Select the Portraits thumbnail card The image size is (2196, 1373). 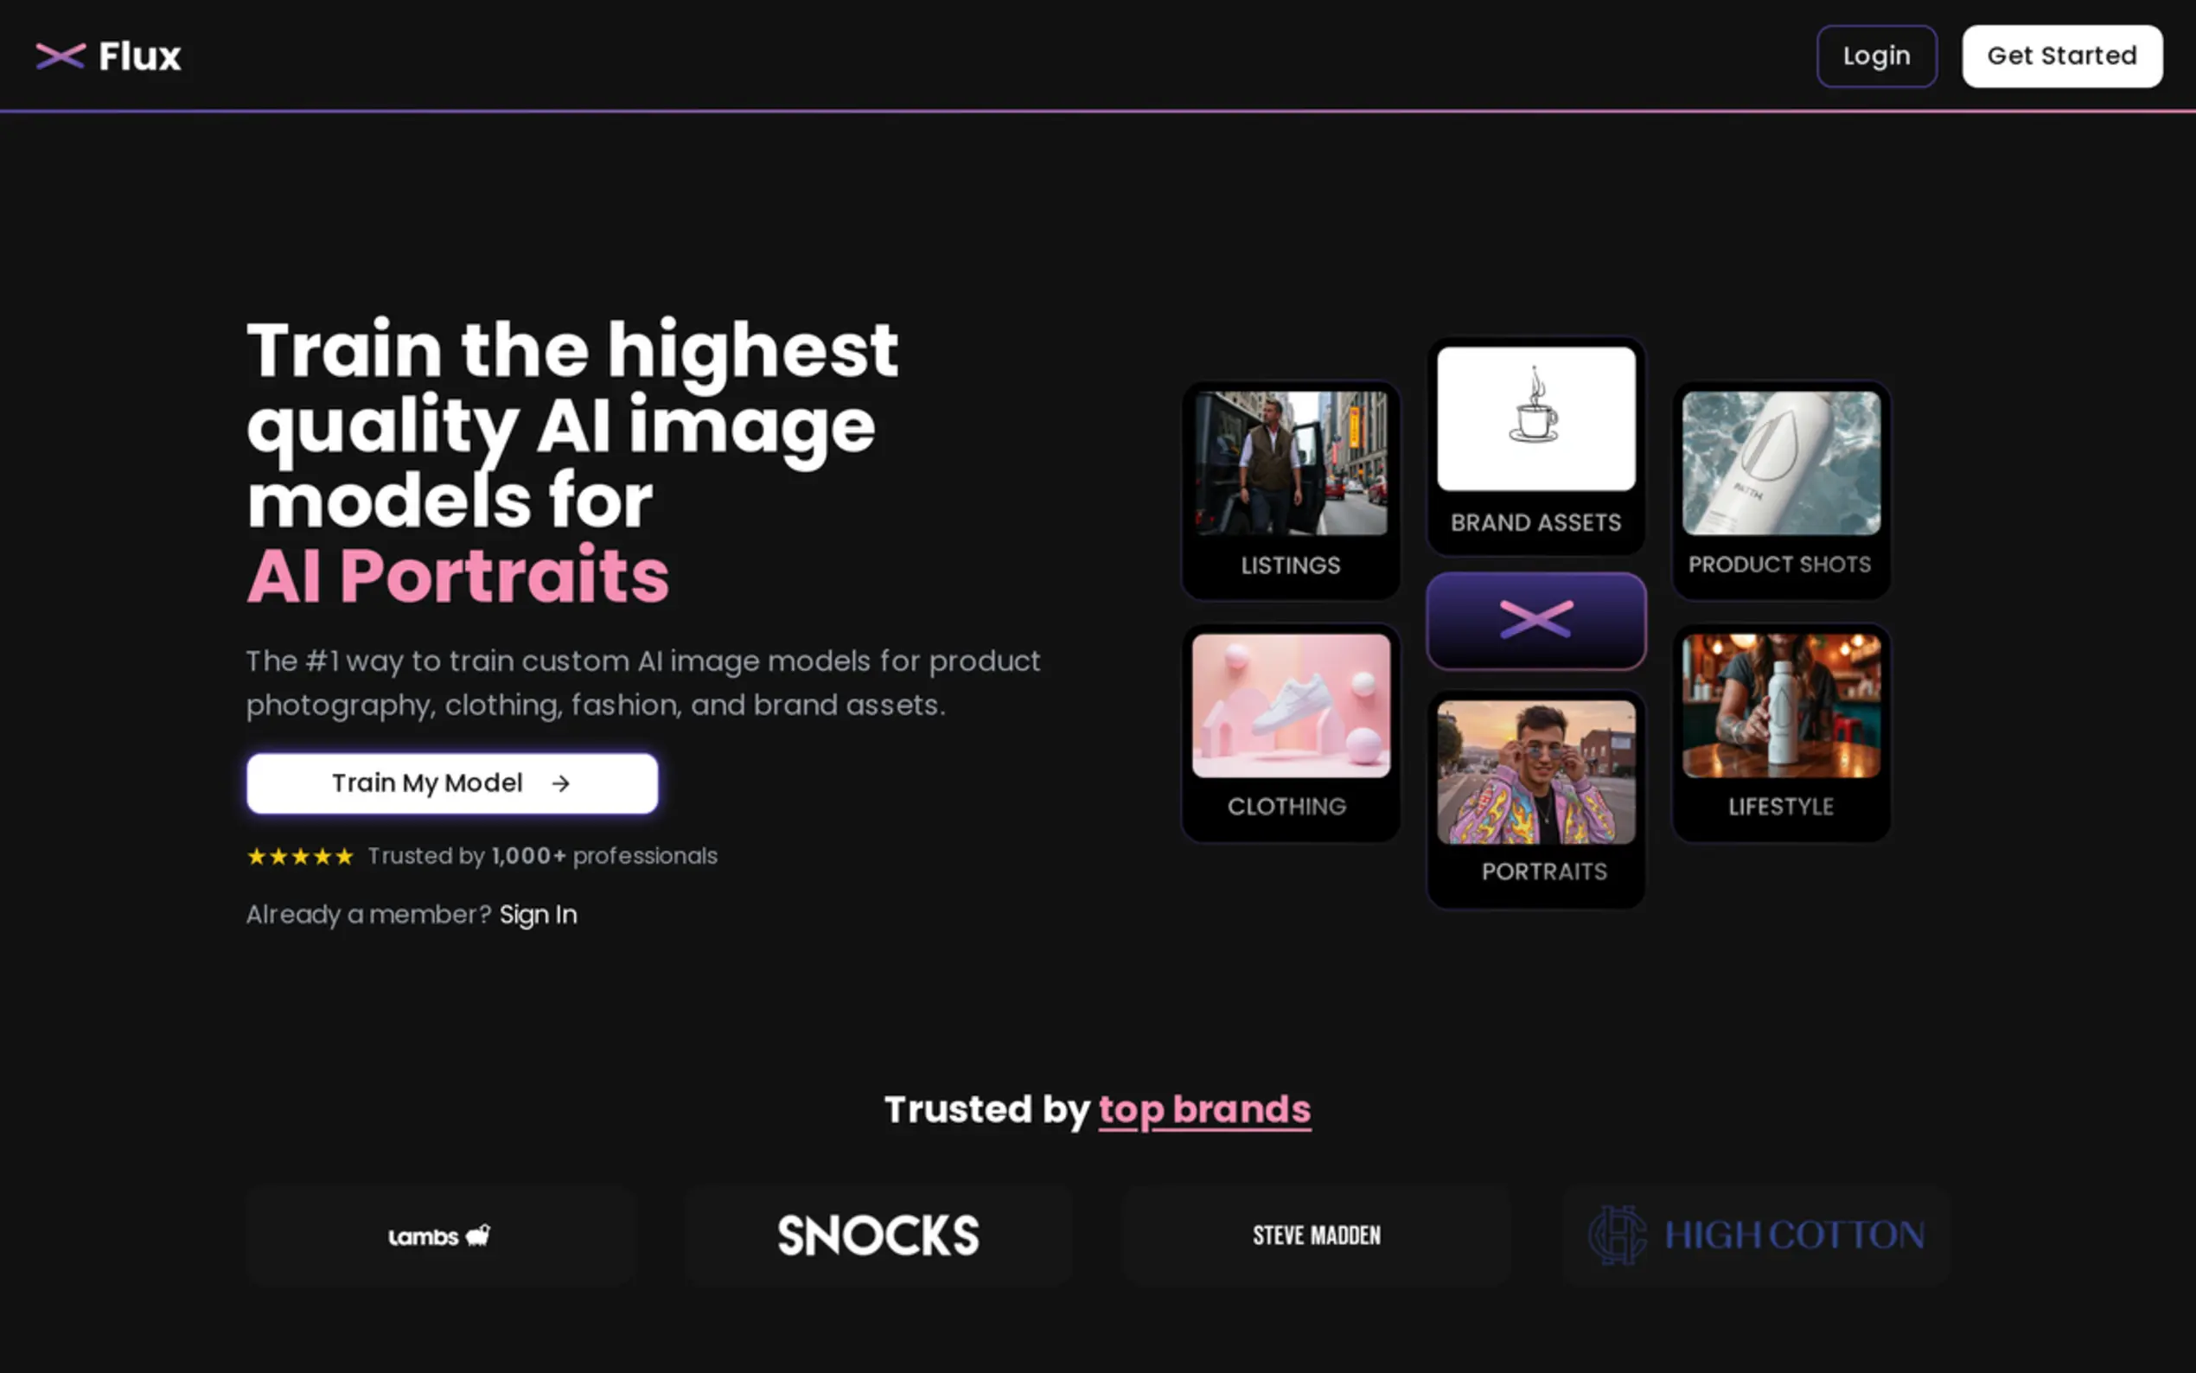pyautogui.click(x=1536, y=800)
